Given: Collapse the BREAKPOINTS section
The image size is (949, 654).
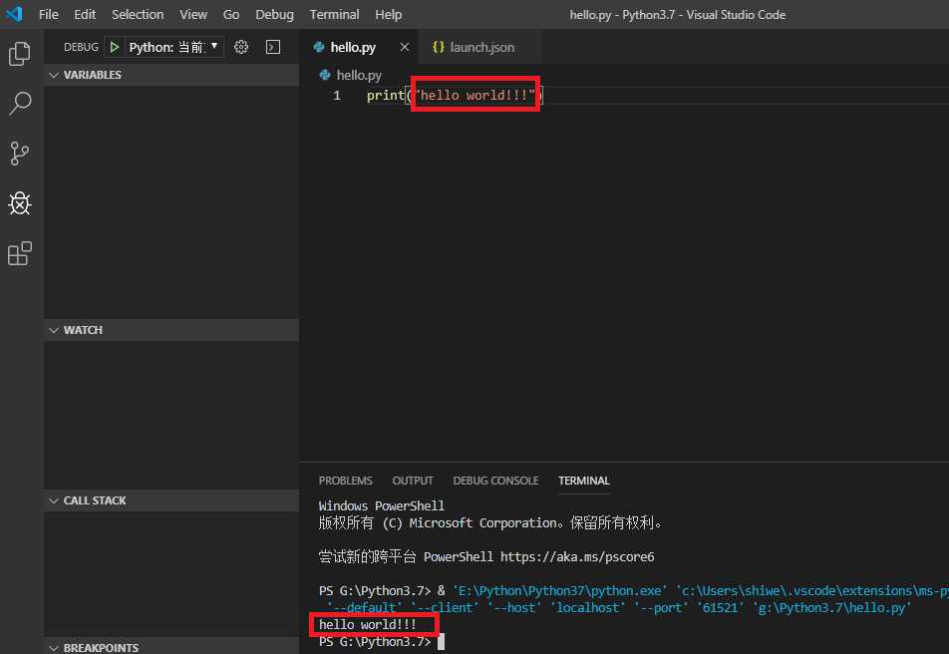Looking at the screenshot, I should 171,646.
